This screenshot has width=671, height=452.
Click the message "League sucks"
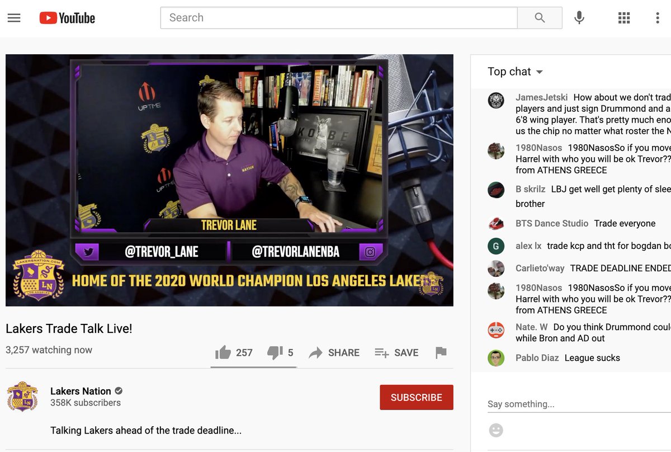592,357
